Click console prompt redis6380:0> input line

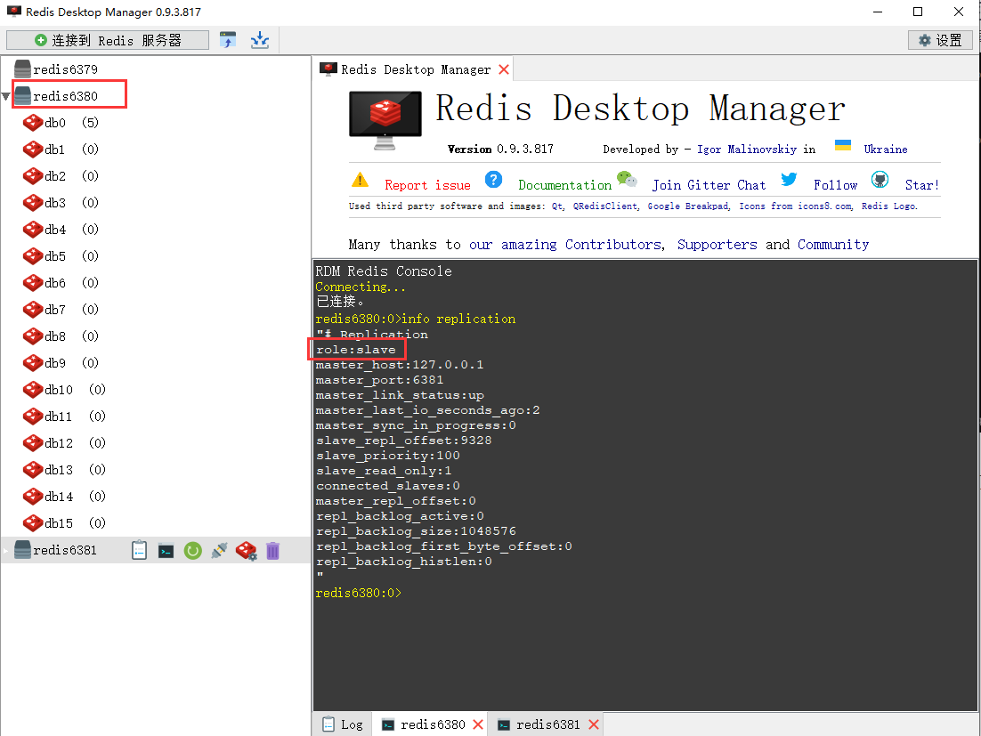[x=359, y=593]
